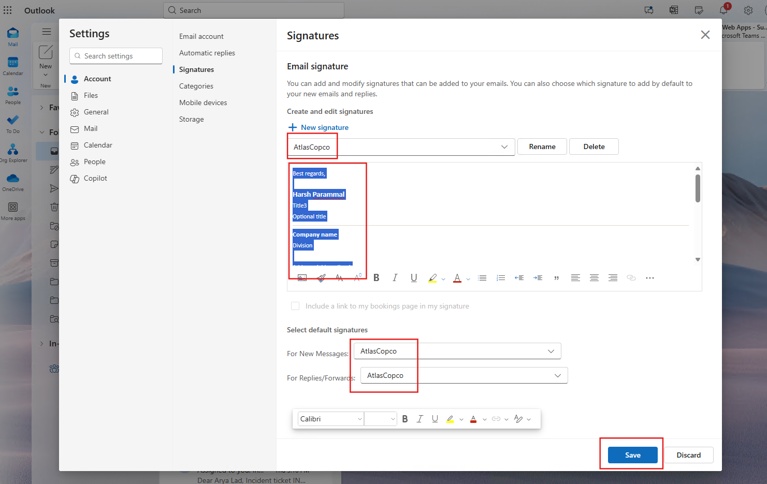
Task: Insert bulleted list in signature
Action: tap(482, 278)
